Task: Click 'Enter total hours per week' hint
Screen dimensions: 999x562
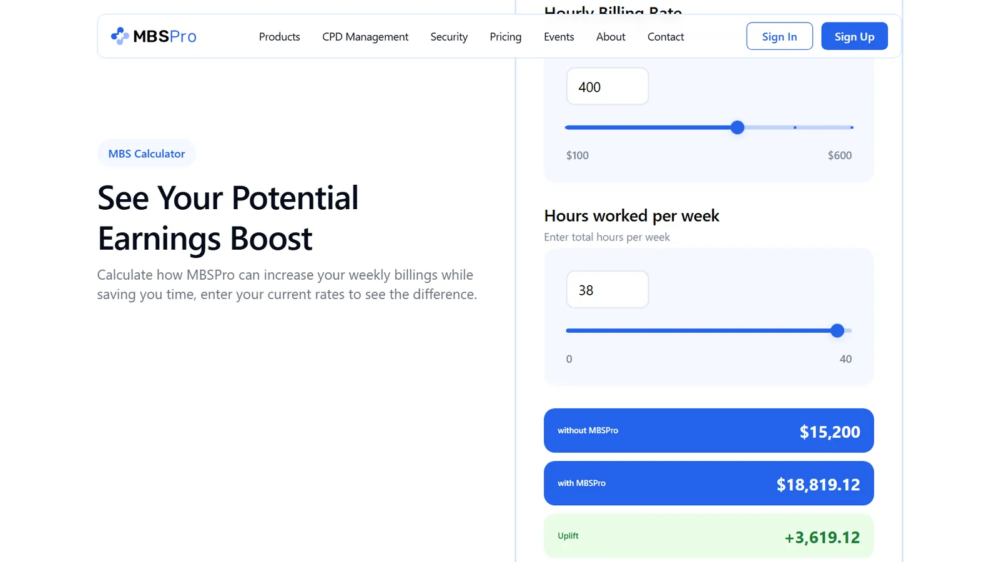Action: [x=606, y=237]
